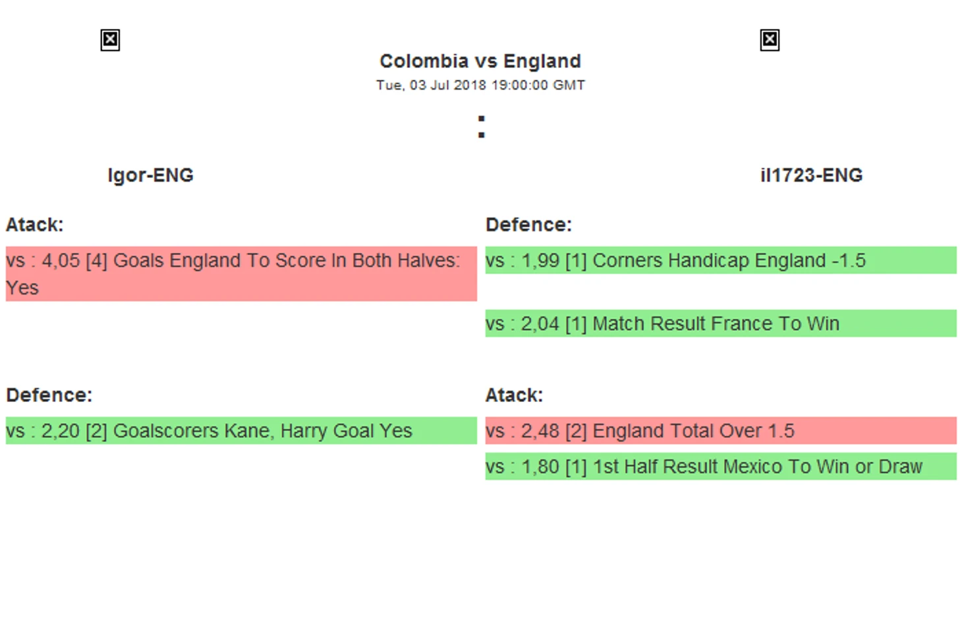Click the 1,80 odds value on Mexico bet
This screenshot has height=632, width=962.
pos(540,467)
